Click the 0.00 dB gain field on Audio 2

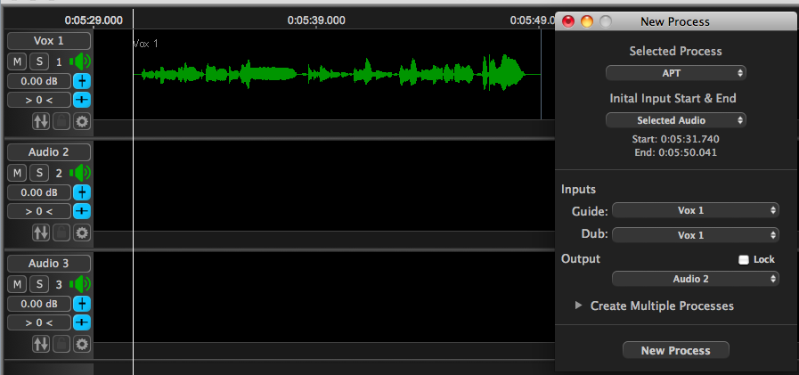38,192
